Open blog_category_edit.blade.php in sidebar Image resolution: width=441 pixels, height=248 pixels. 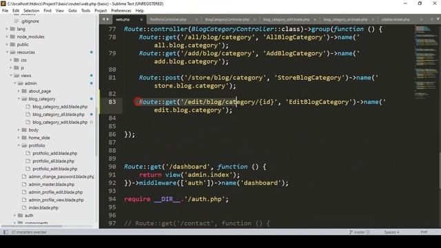(60, 123)
